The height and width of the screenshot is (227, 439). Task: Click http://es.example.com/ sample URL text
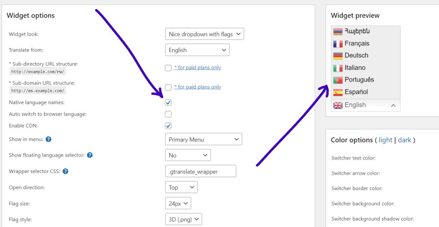click(38, 91)
